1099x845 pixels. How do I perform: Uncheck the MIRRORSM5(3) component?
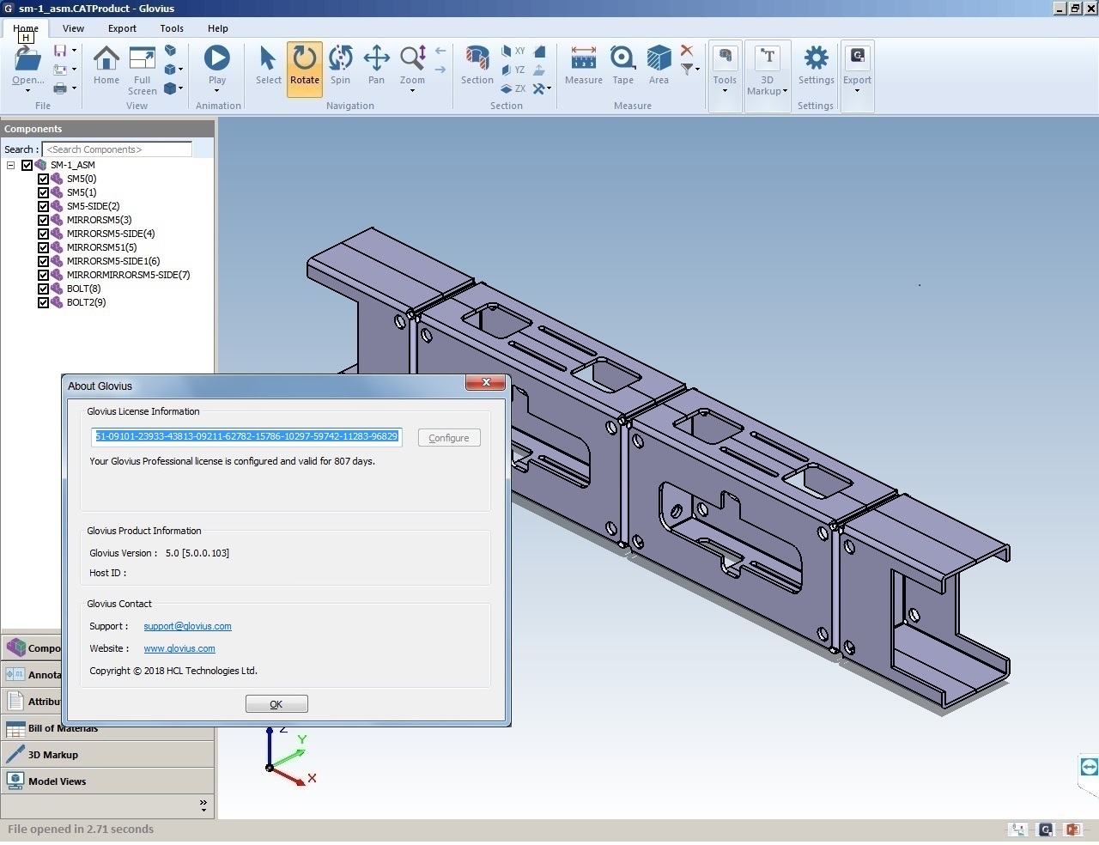pos(44,220)
